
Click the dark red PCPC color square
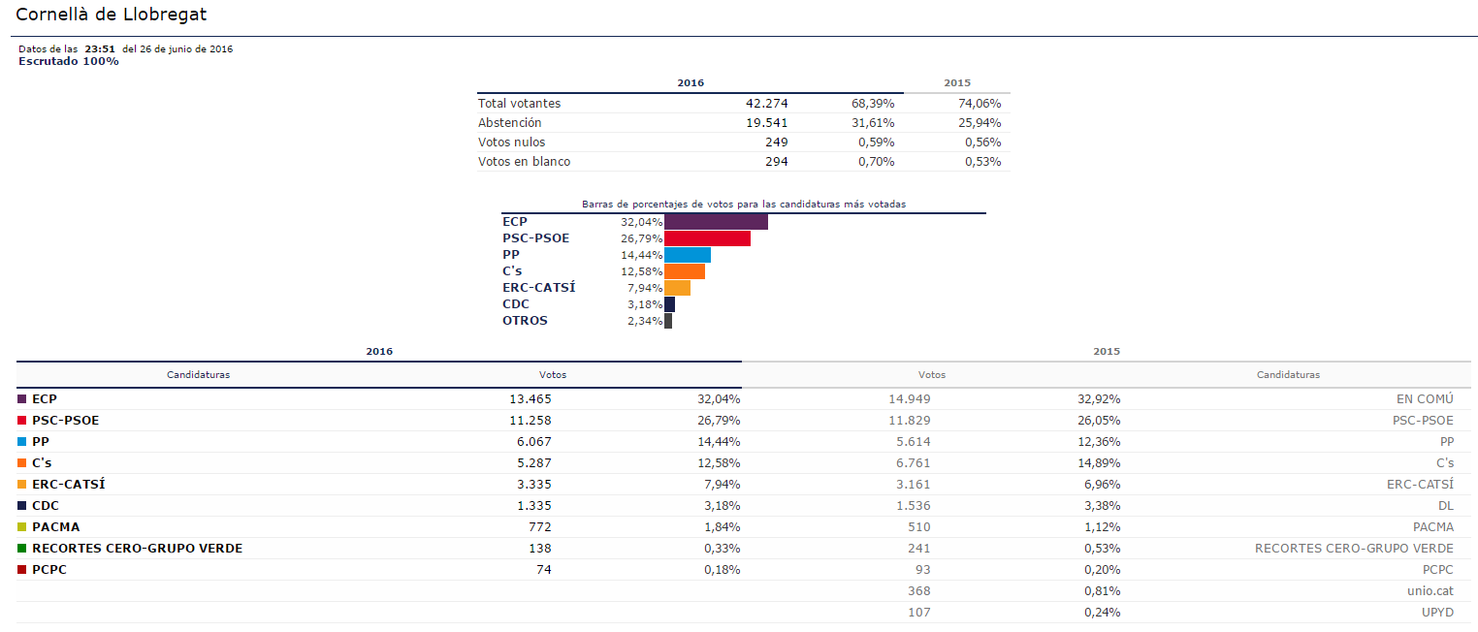pyautogui.click(x=22, y=569)
